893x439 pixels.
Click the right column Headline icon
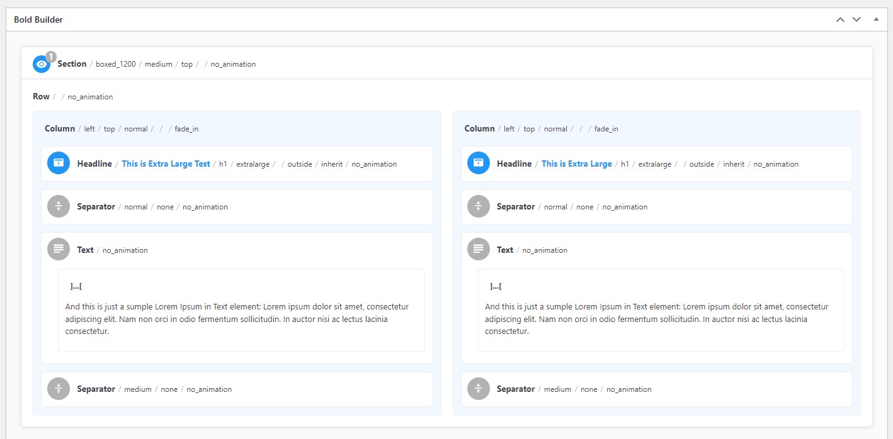(479, 163)
